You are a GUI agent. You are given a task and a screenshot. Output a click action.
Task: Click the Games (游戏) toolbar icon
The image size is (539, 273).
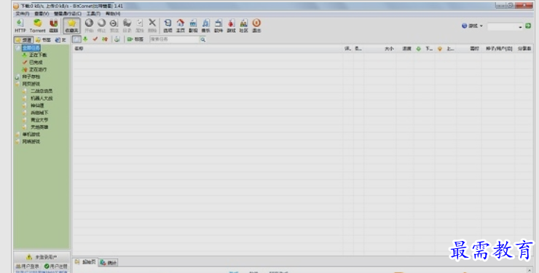(x=232, y=25)
